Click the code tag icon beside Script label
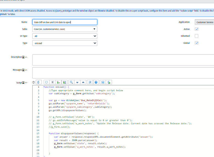 point(26,83)
